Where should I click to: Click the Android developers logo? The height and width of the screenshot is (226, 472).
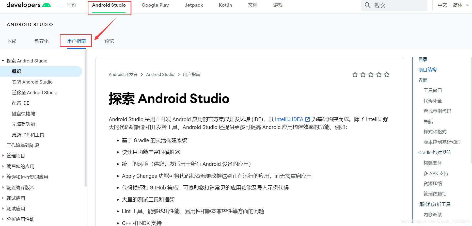28,5
